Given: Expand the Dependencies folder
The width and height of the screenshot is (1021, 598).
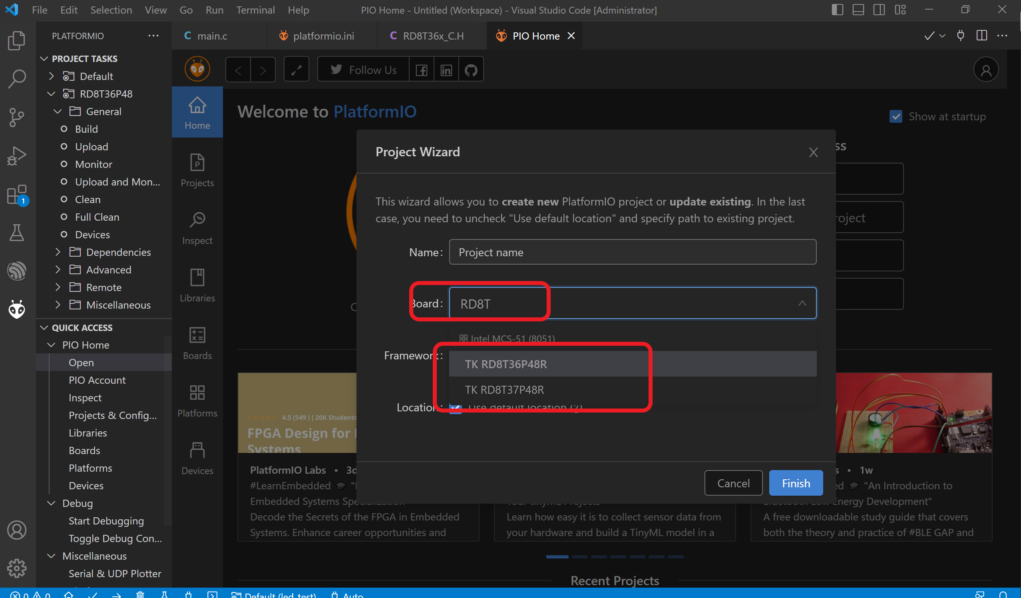Looking at the screenshot, I should pos(58,252).
